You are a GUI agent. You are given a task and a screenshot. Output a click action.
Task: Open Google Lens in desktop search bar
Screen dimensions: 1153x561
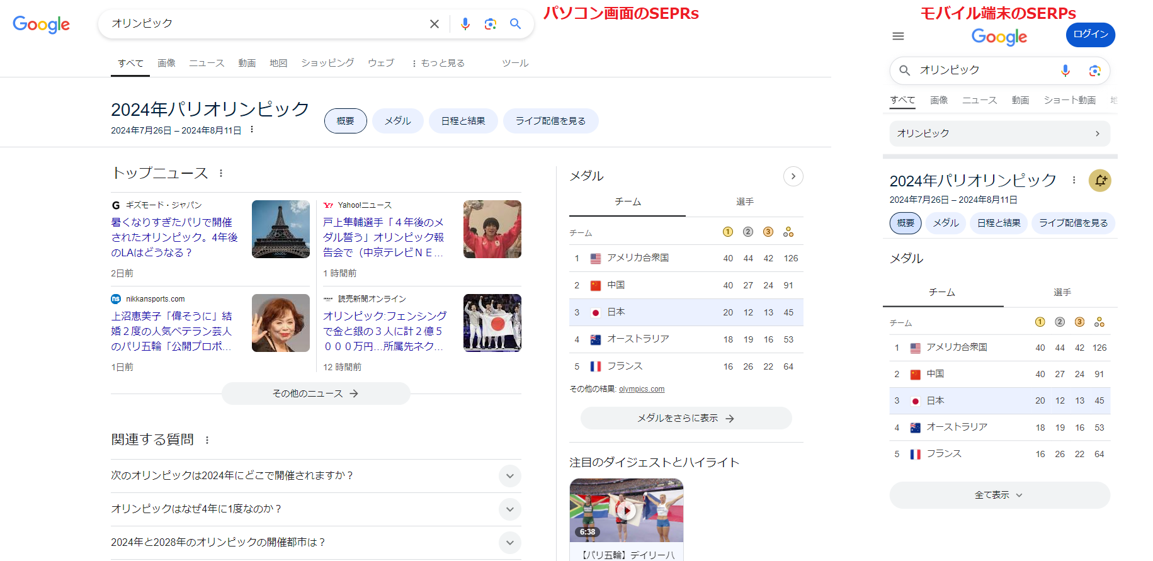pyautogui.click(x=491, y=24)
